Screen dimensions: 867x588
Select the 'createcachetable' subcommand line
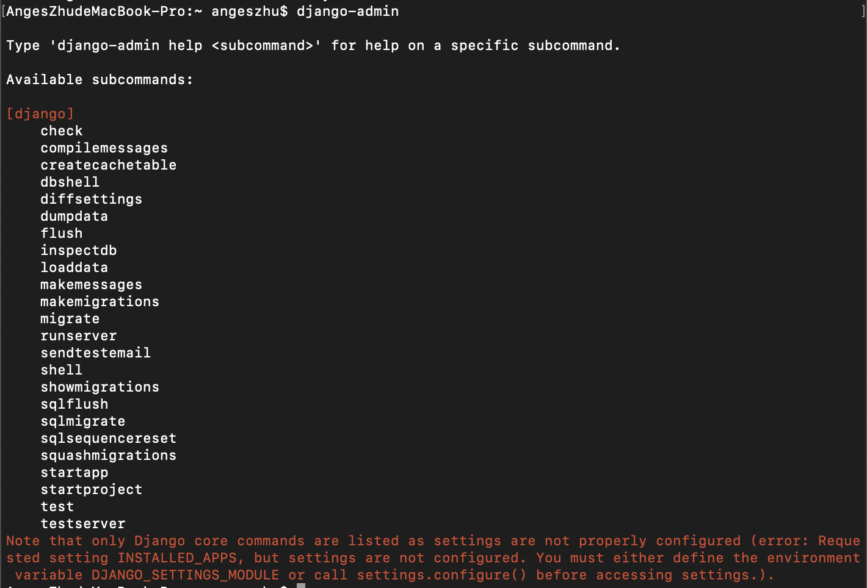[108, 165]
